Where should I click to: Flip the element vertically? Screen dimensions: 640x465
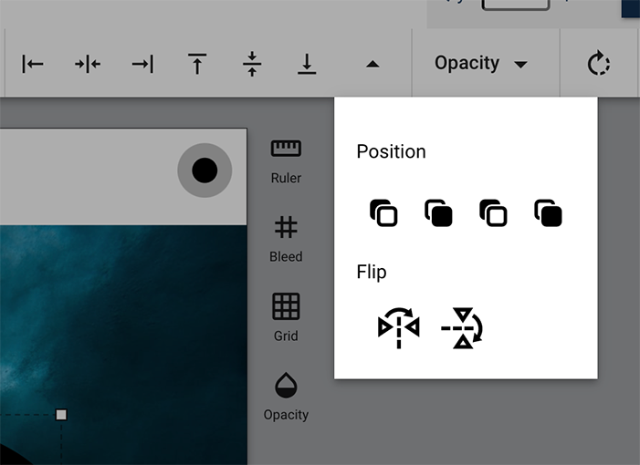point(462,328)
